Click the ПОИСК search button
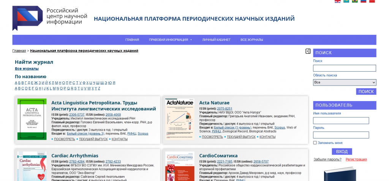Image resolution: width=389 pixels, height=181 pixels. 366,92
